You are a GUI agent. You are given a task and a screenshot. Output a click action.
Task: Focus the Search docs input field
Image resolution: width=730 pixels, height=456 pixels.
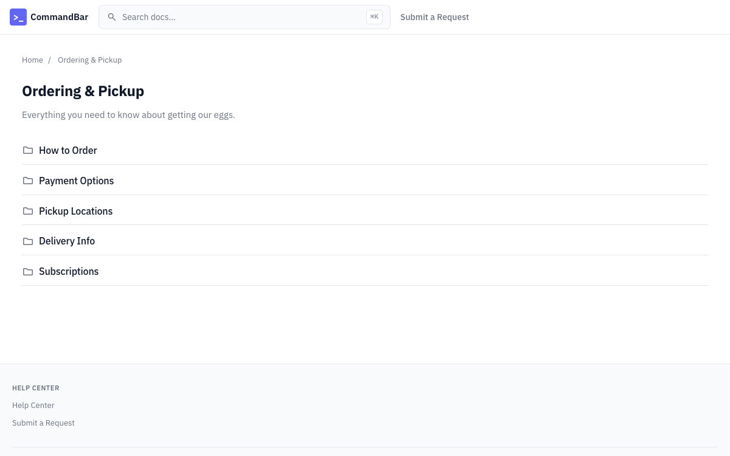pos(245,17)
